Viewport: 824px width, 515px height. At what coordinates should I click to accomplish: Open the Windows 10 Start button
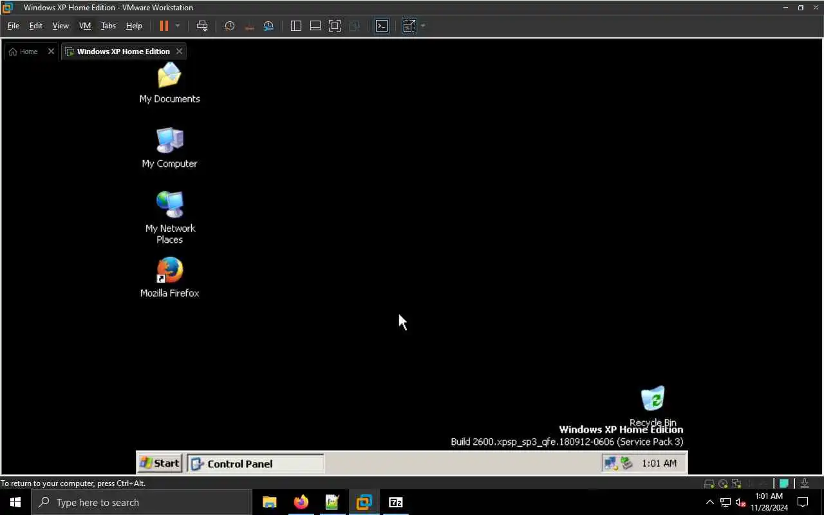click(15, 502)
